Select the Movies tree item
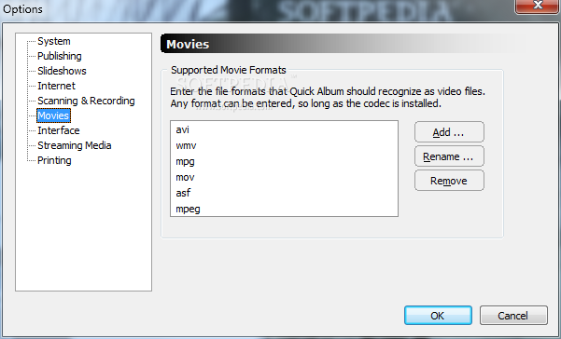The image size is (561, 339). [x=53, y=115]
